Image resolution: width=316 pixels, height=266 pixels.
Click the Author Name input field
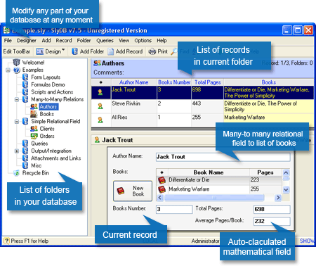click(223, 157)
